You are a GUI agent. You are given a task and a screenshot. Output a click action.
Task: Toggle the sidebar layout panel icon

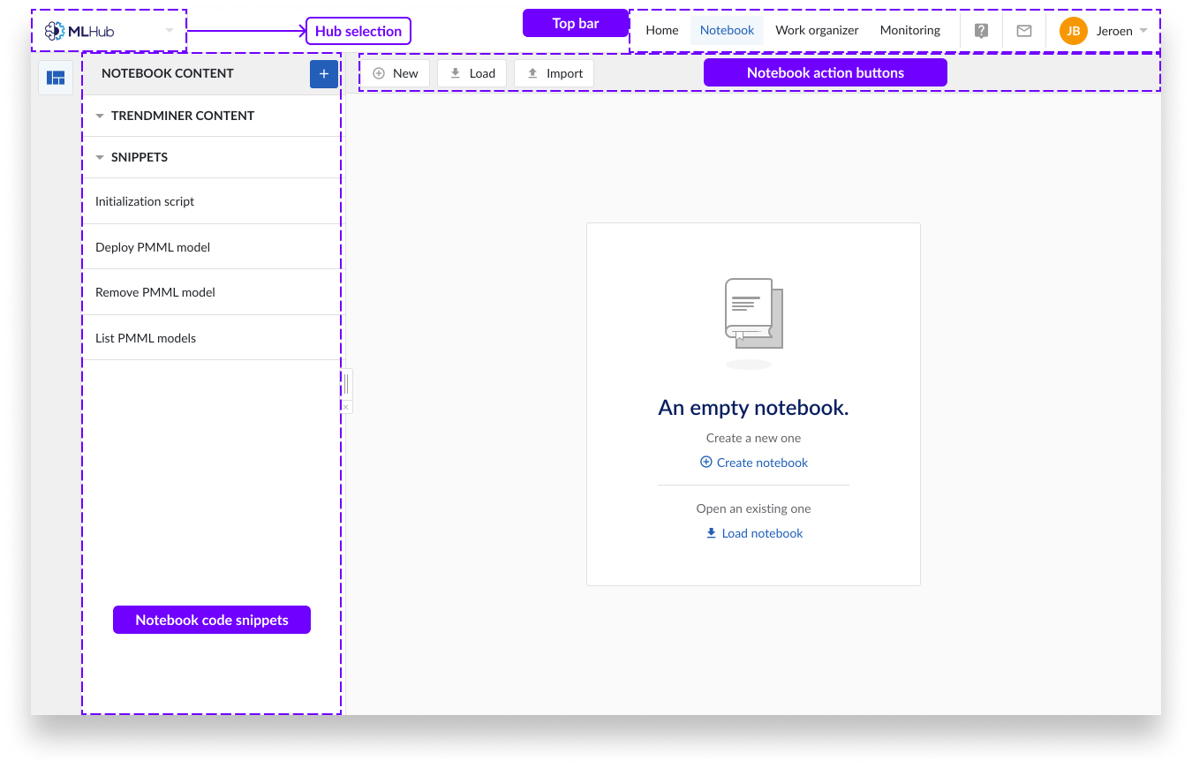[x=56, y=78]
